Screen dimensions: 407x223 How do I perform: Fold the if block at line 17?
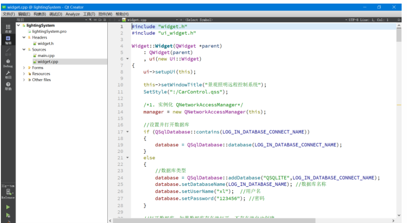coord(127,132)
